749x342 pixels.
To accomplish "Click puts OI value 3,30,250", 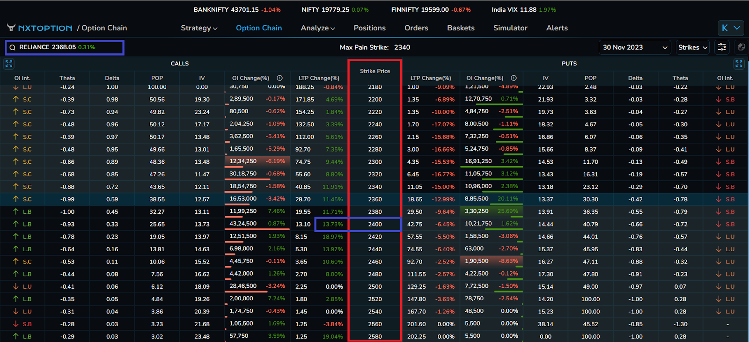I will (x=477, y=211).
